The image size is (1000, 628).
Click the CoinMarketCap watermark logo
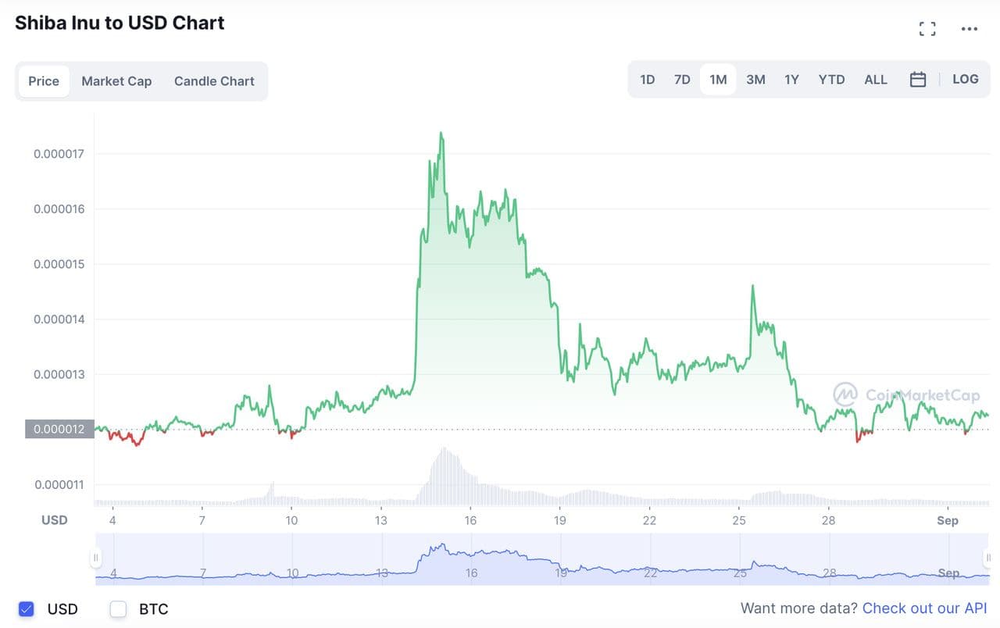[906, 395]
